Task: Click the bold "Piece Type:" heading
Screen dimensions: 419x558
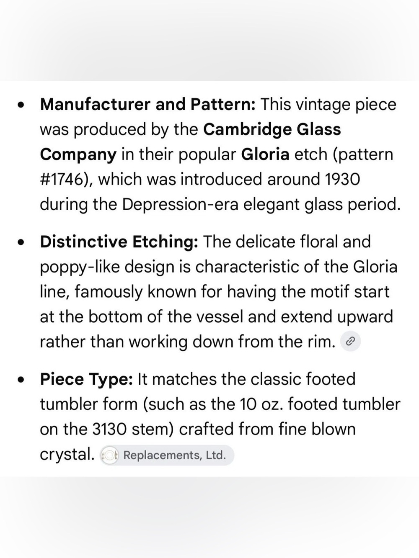Action: tap(86, 380)
